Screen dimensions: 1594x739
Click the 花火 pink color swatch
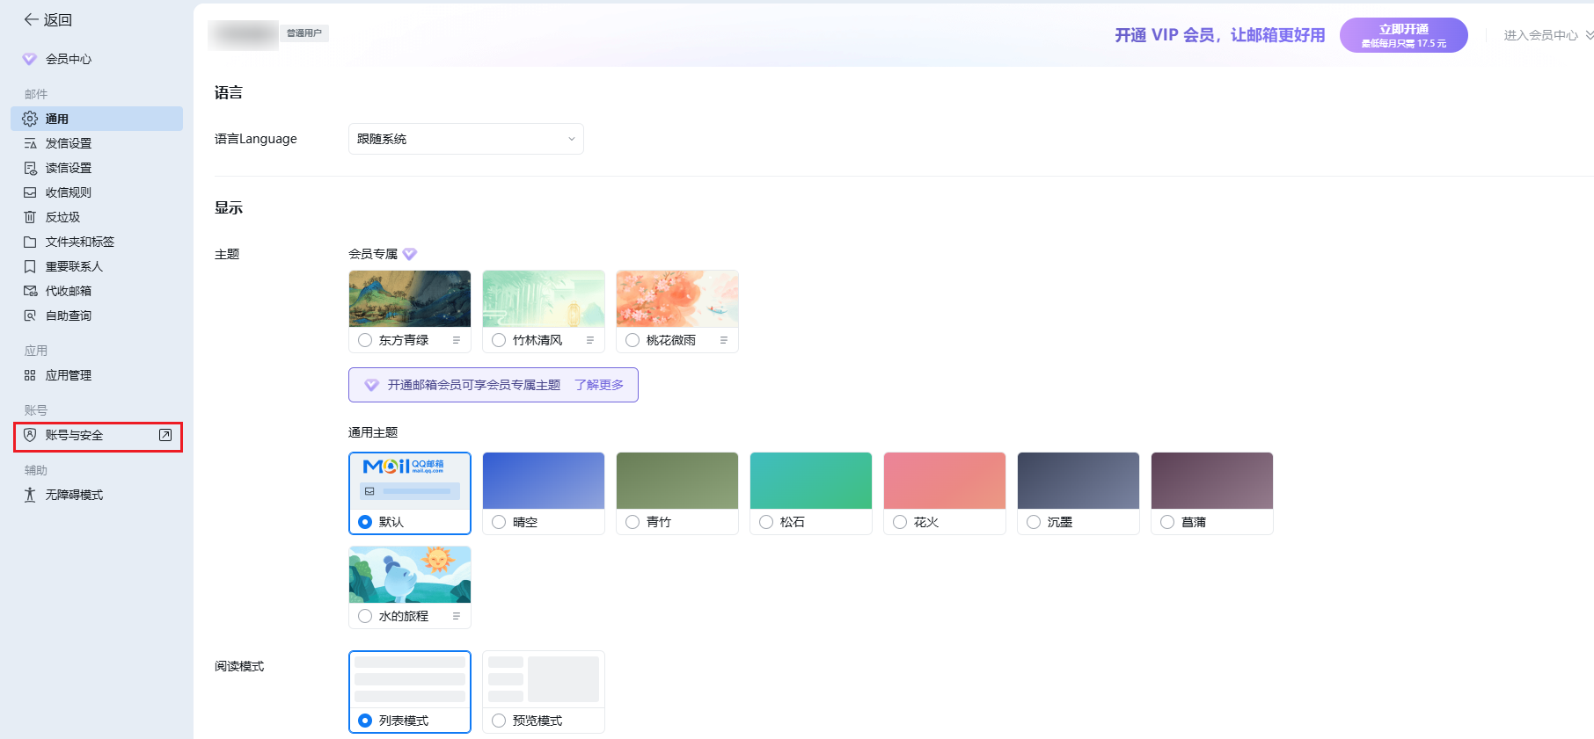tap(945, 481)
